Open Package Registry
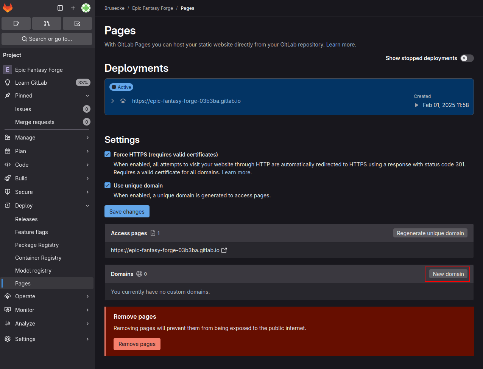483x369 pixels. (47, 245)
